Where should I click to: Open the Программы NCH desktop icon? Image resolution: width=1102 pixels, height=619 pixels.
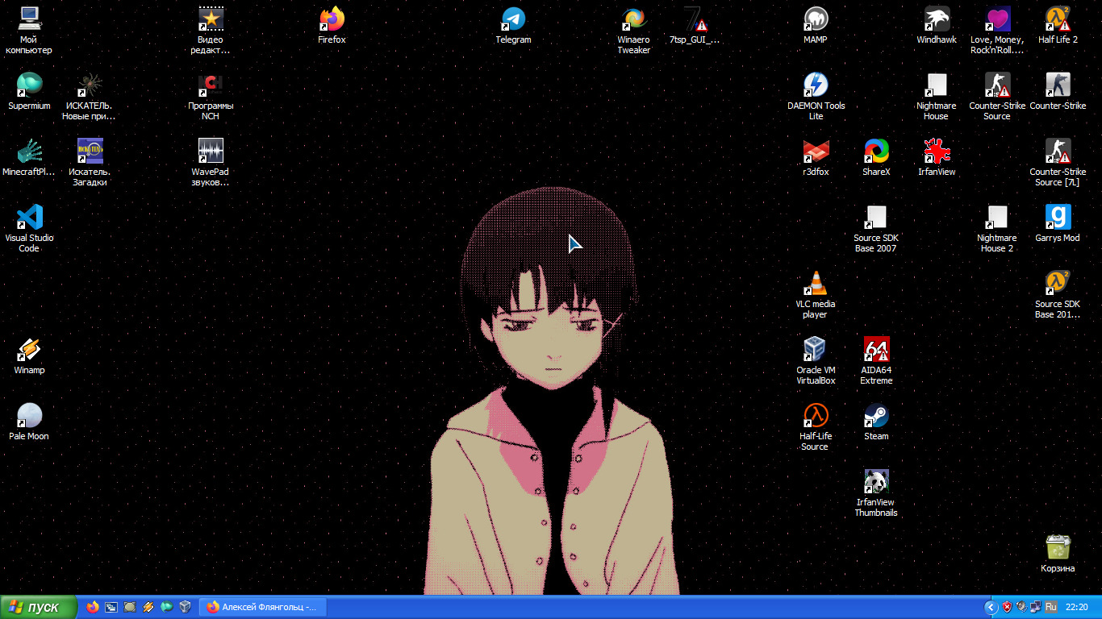click(211, 97)
